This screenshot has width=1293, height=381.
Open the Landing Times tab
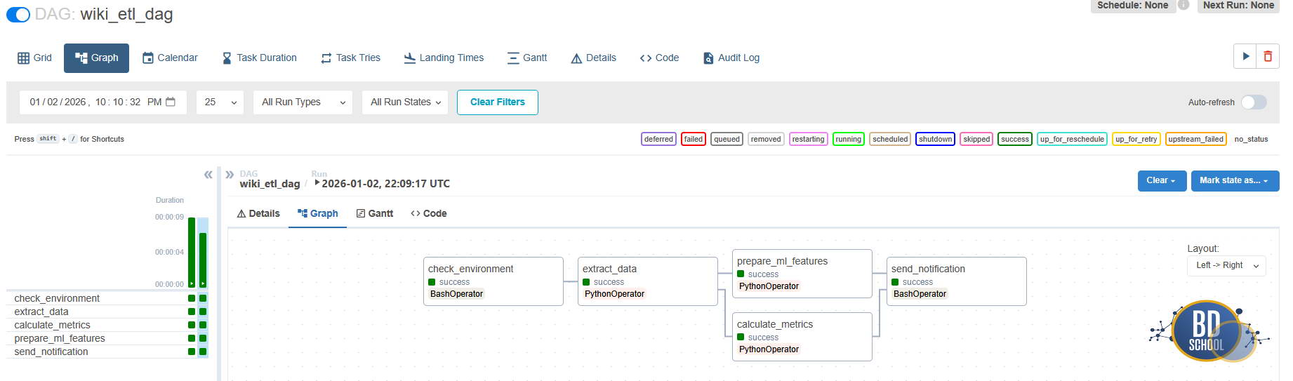click(x=444, y=58)
